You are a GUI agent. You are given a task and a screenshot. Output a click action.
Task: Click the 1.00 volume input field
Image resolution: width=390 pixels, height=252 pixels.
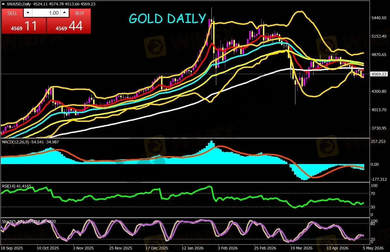pyautogui.click(x=46, y=13)
